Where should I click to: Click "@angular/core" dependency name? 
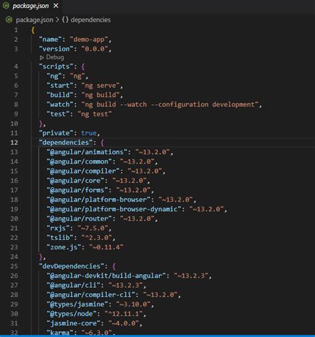tap(75, 181)
